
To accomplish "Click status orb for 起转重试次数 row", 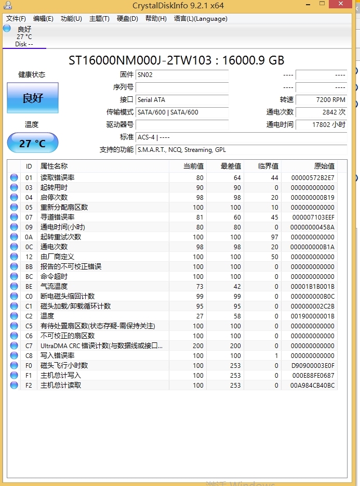I will click(x=14, y=237).
